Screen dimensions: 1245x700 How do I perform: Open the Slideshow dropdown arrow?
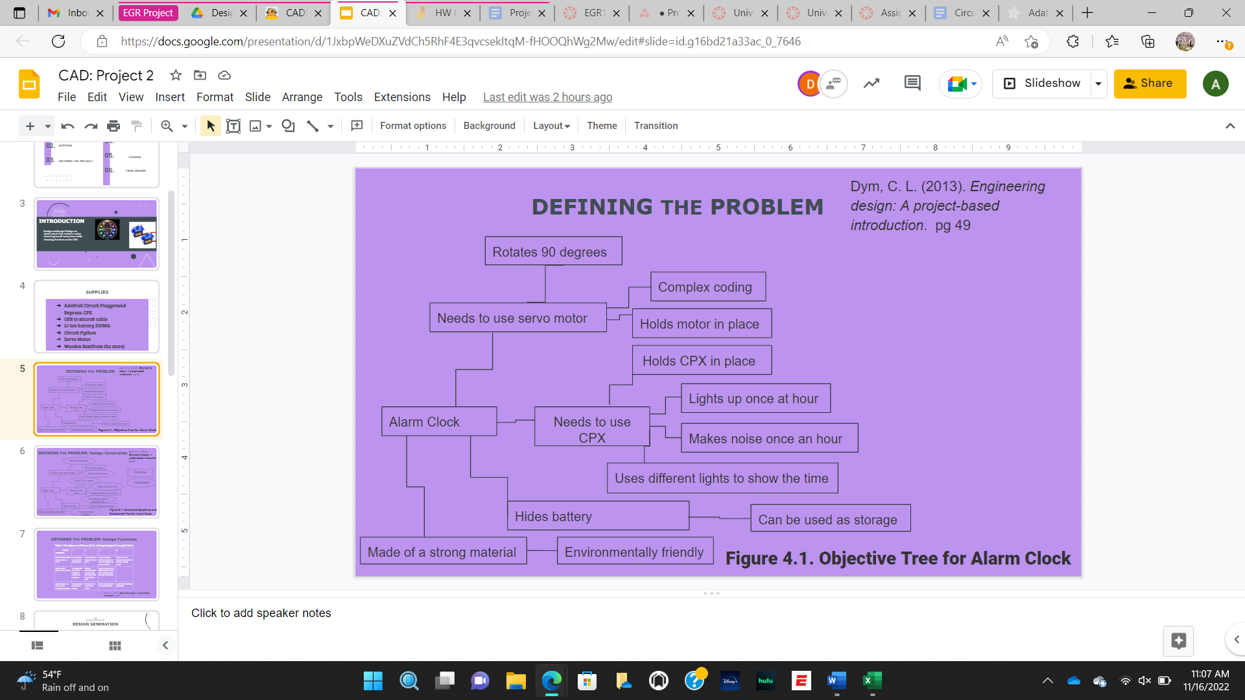(1098, 83)
